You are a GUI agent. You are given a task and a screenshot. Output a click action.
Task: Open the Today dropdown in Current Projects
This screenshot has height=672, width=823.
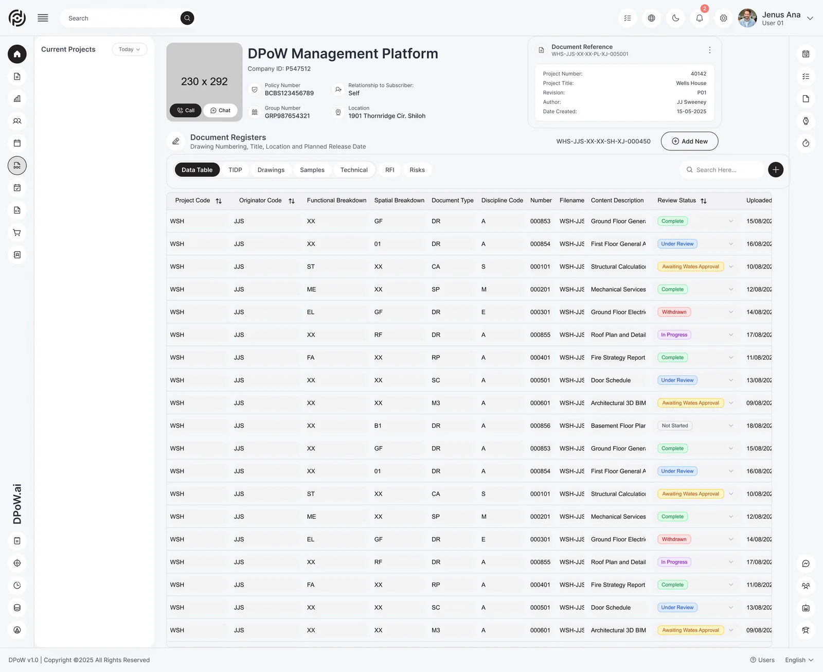(x=130, y=49)
